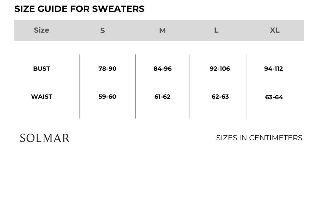This screenshot has width=318, height=202.
Task: Click waist measurement 63-64 for size XL
Action: 274,97
